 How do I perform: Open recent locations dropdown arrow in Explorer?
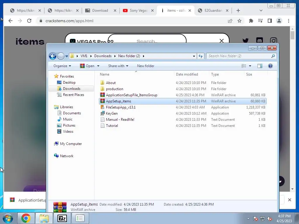point(67,56)
